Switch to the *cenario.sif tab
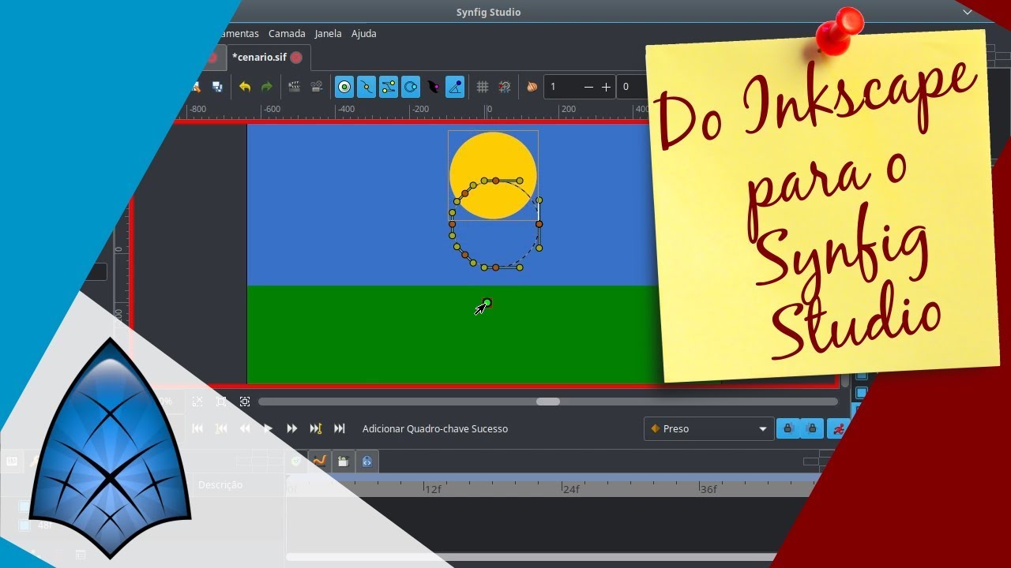The width and height of the screenshot is (1011, 568). (260, 58)
